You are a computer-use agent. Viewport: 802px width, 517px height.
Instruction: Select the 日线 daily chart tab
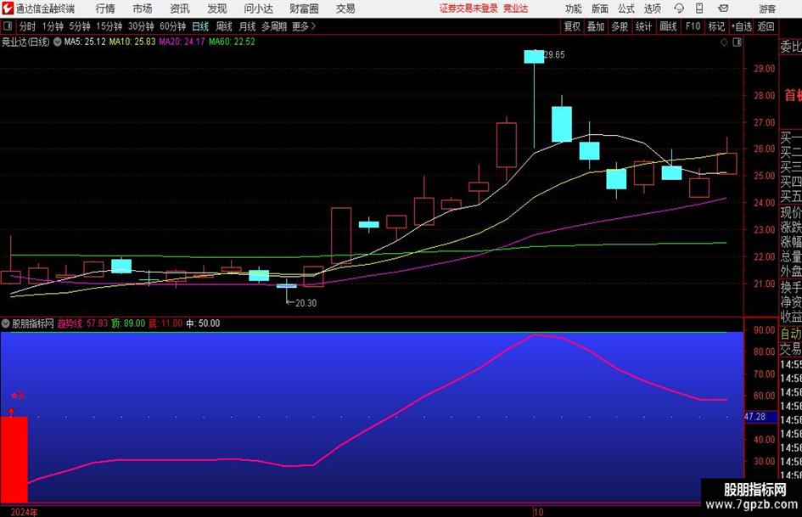200,26
